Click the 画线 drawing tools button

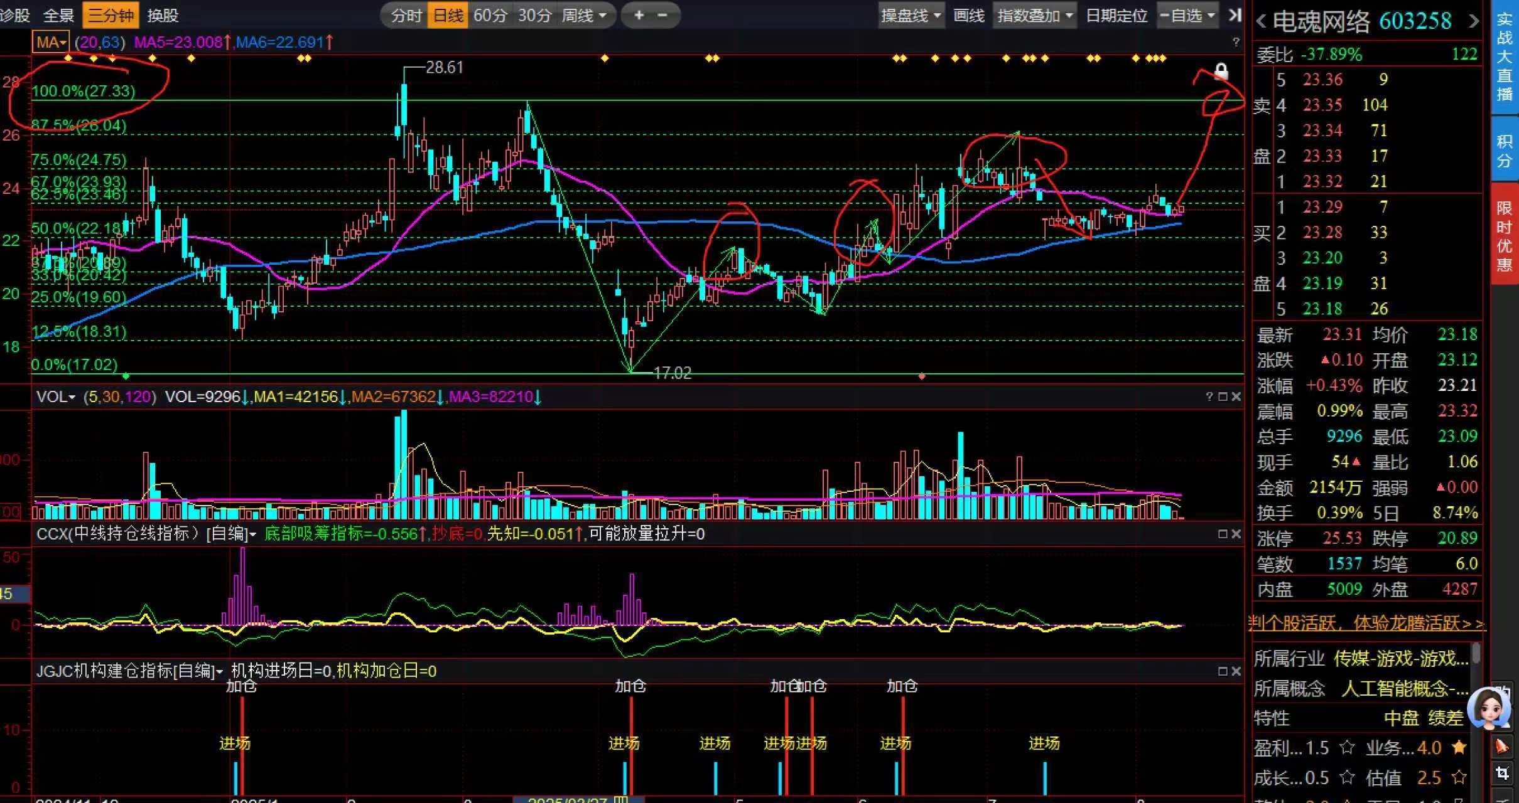pos(968,15)
